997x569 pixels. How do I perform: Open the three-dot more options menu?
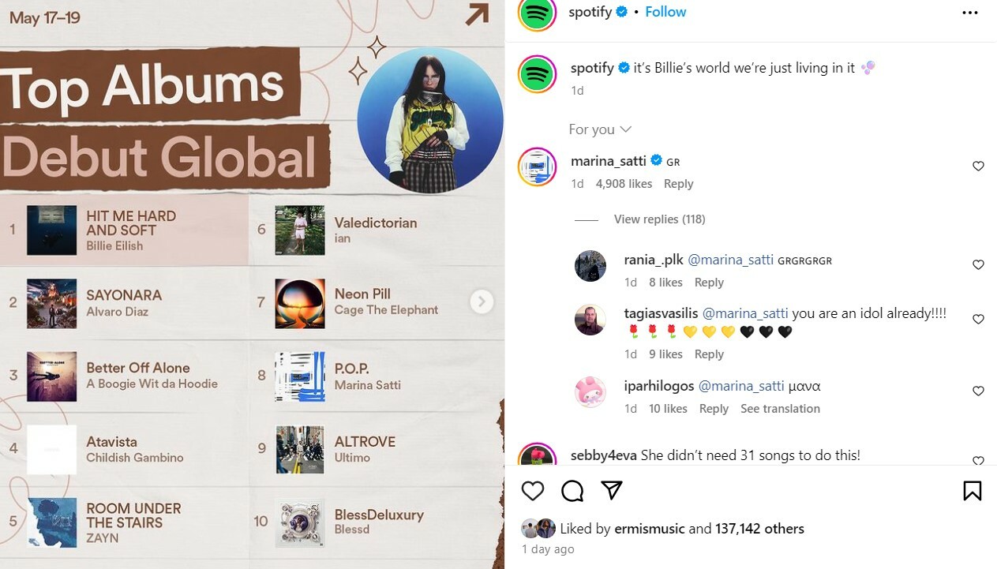pos(970,13)
